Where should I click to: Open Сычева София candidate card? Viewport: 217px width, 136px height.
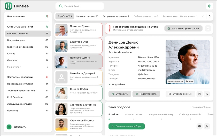coord(78,93)
